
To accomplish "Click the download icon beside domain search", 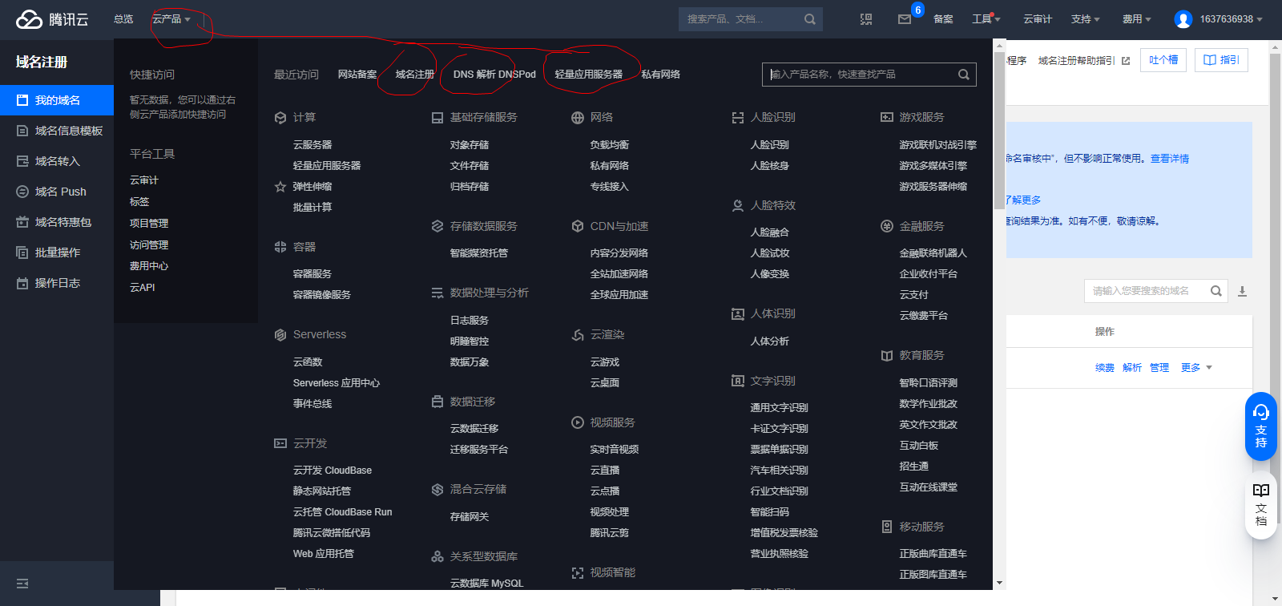I will [1242, 291].
